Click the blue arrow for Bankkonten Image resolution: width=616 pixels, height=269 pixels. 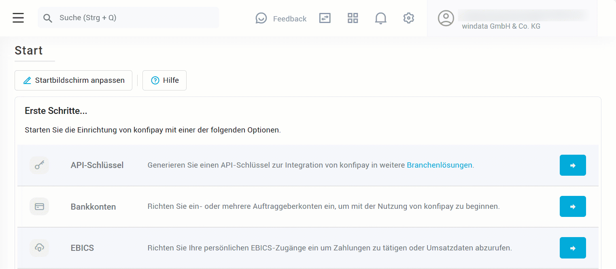pos(573,206)
